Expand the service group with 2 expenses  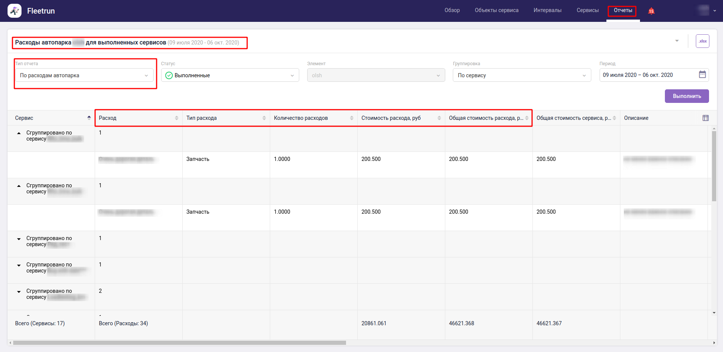pyautogui.click(x=19, y=292)
